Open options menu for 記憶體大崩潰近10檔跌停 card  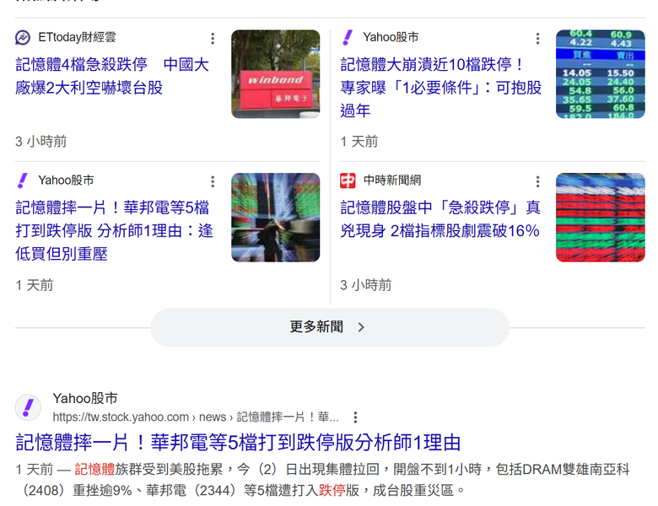tap(537, 39)
